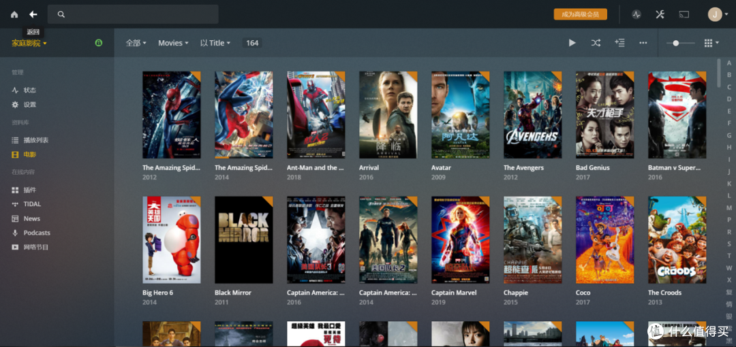Open 插件 in the sidebar

tap(29, 190)
